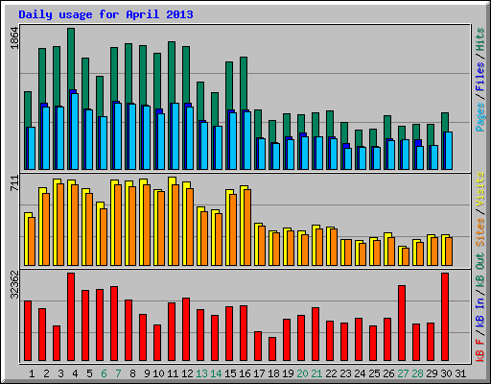Click the kB In legend label

coord(479,312)
